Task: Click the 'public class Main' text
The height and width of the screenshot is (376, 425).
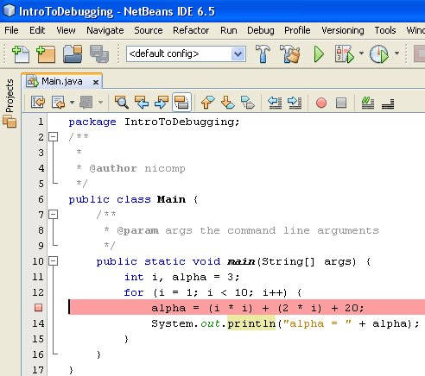Action: pos(127,199)
